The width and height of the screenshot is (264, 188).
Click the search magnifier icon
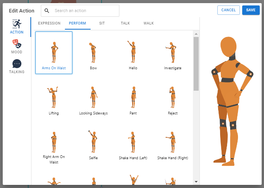[47, 11]
